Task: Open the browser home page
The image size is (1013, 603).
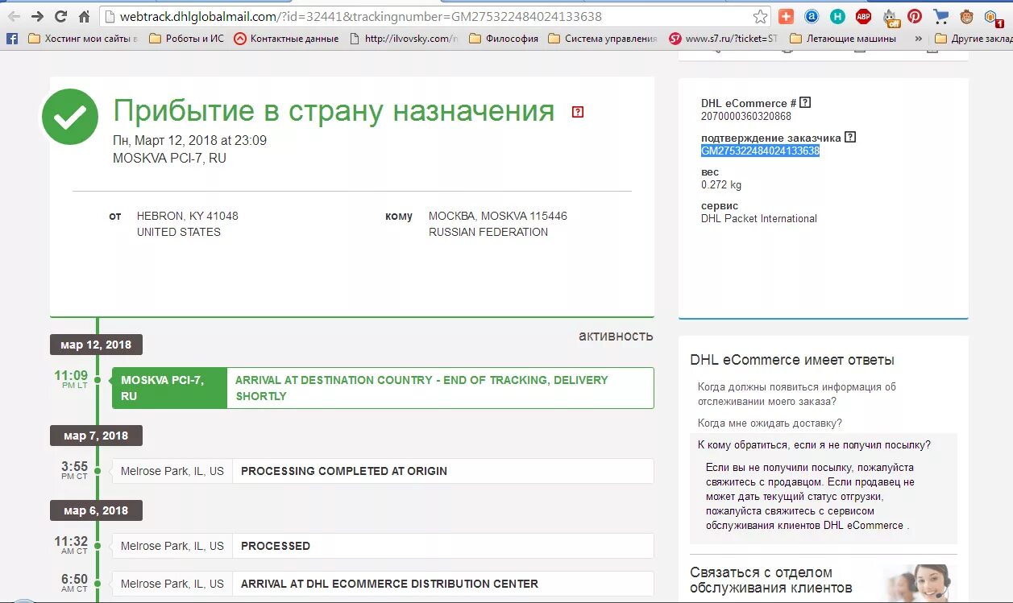Action: (x=84, y=16)
